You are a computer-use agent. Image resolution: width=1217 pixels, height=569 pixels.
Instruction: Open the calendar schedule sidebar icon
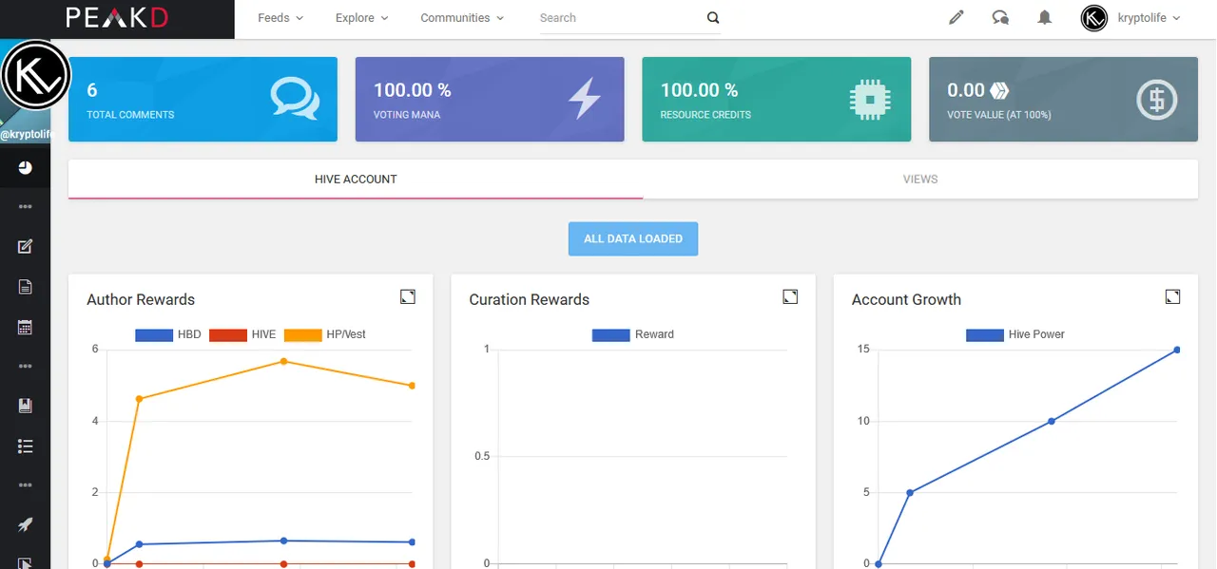[x=25, y=327]
